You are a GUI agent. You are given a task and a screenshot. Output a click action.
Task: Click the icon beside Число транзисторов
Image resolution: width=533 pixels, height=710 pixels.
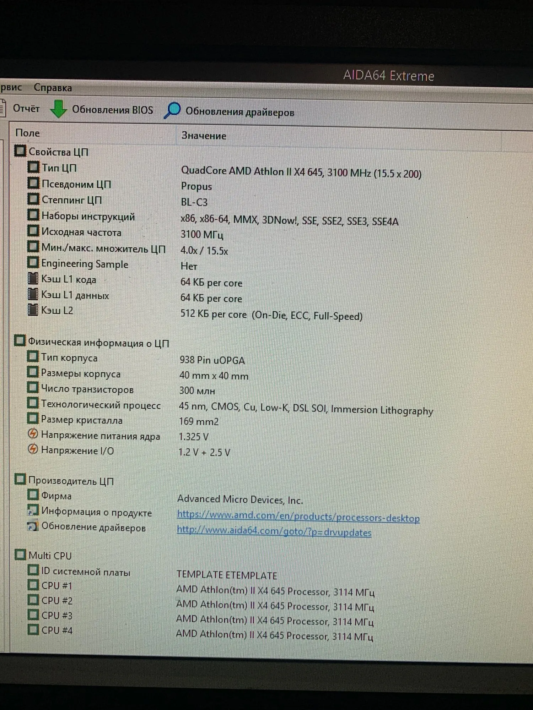[33, 387]
